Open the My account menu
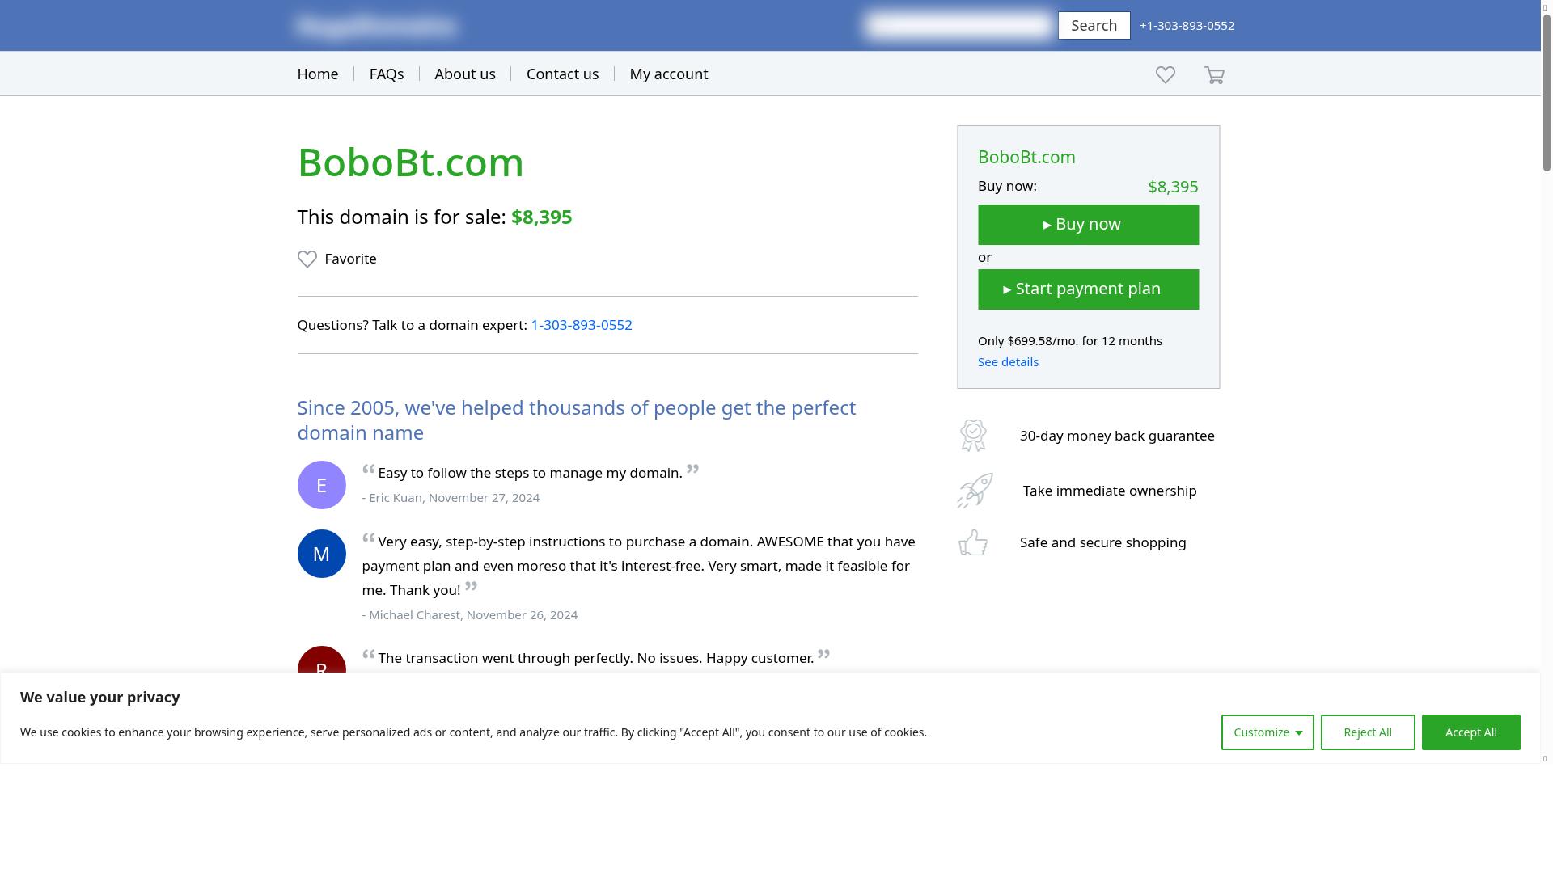 (x=668, y=74)
